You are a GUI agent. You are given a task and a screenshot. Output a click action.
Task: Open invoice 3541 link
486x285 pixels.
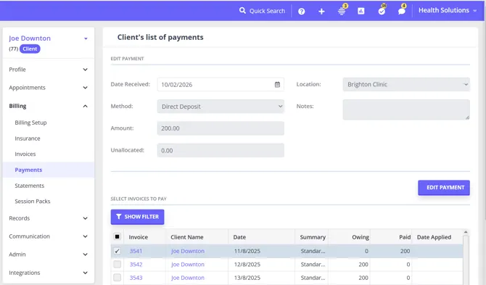[136, 251]
